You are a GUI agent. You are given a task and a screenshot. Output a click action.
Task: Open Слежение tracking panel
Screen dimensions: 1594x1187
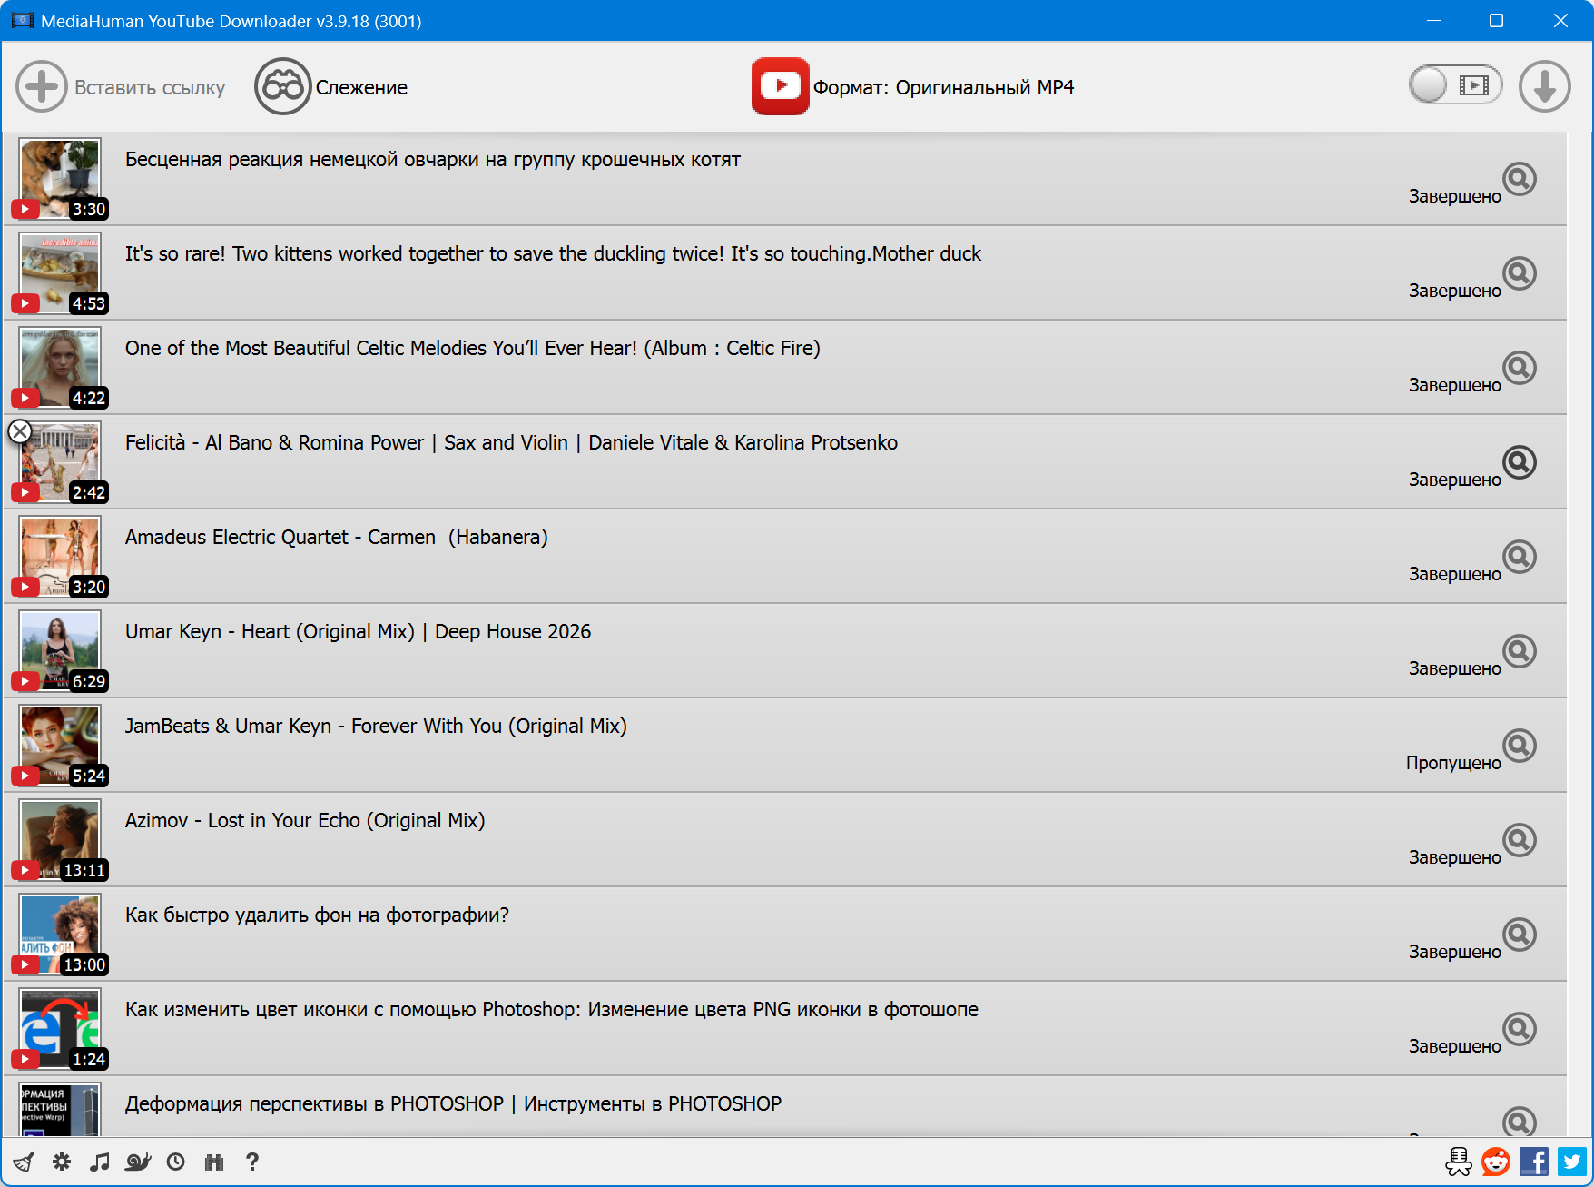[x=331, y=87]
